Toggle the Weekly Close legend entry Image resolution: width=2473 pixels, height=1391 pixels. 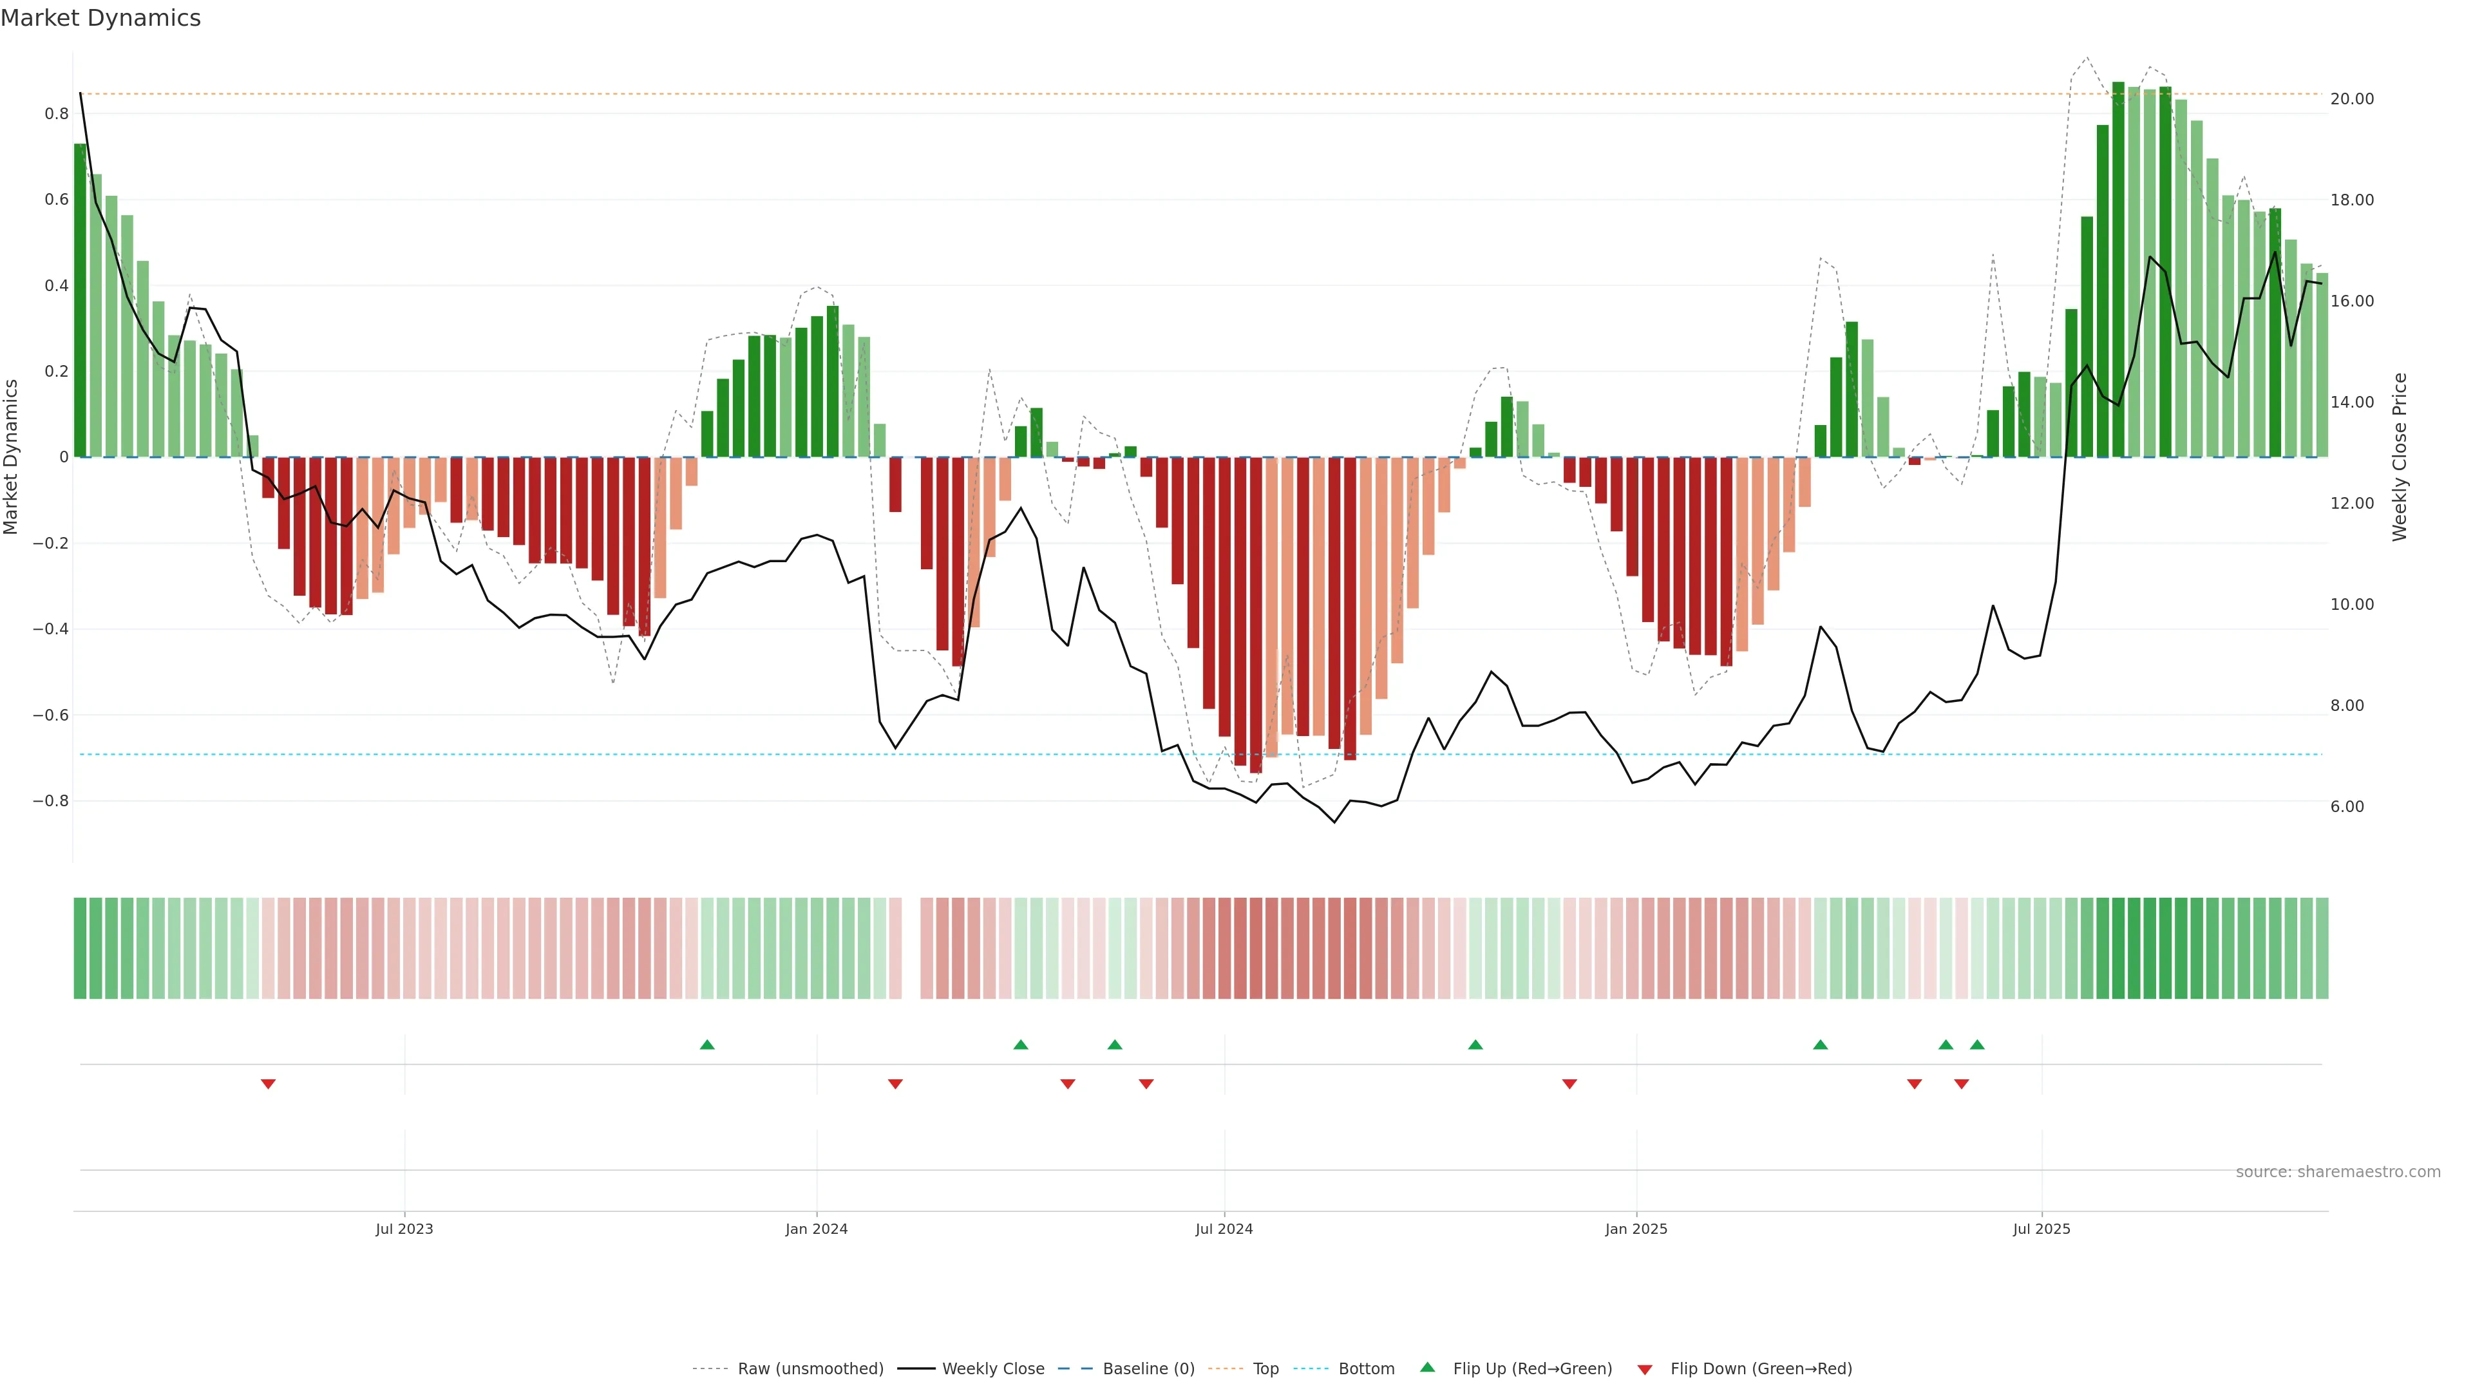(992, 1369)
